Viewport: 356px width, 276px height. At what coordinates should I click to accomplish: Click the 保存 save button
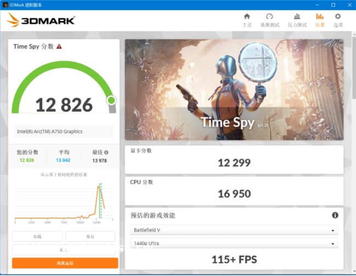tap(90, 237)
